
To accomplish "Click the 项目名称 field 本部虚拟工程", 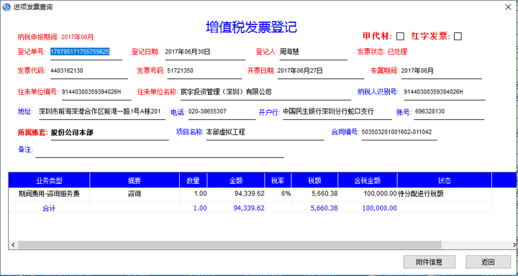I will [265, 133].
